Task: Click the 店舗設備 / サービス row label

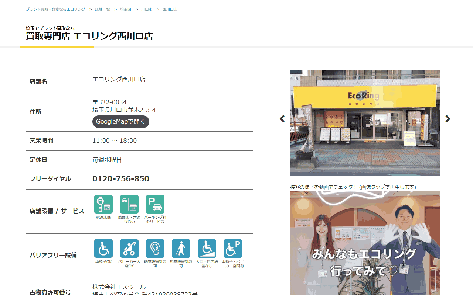Action: 57,211
